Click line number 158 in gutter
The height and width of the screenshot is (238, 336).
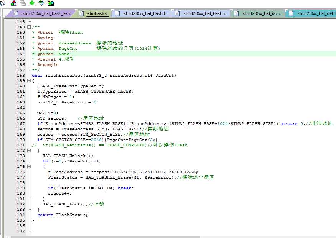21,76
